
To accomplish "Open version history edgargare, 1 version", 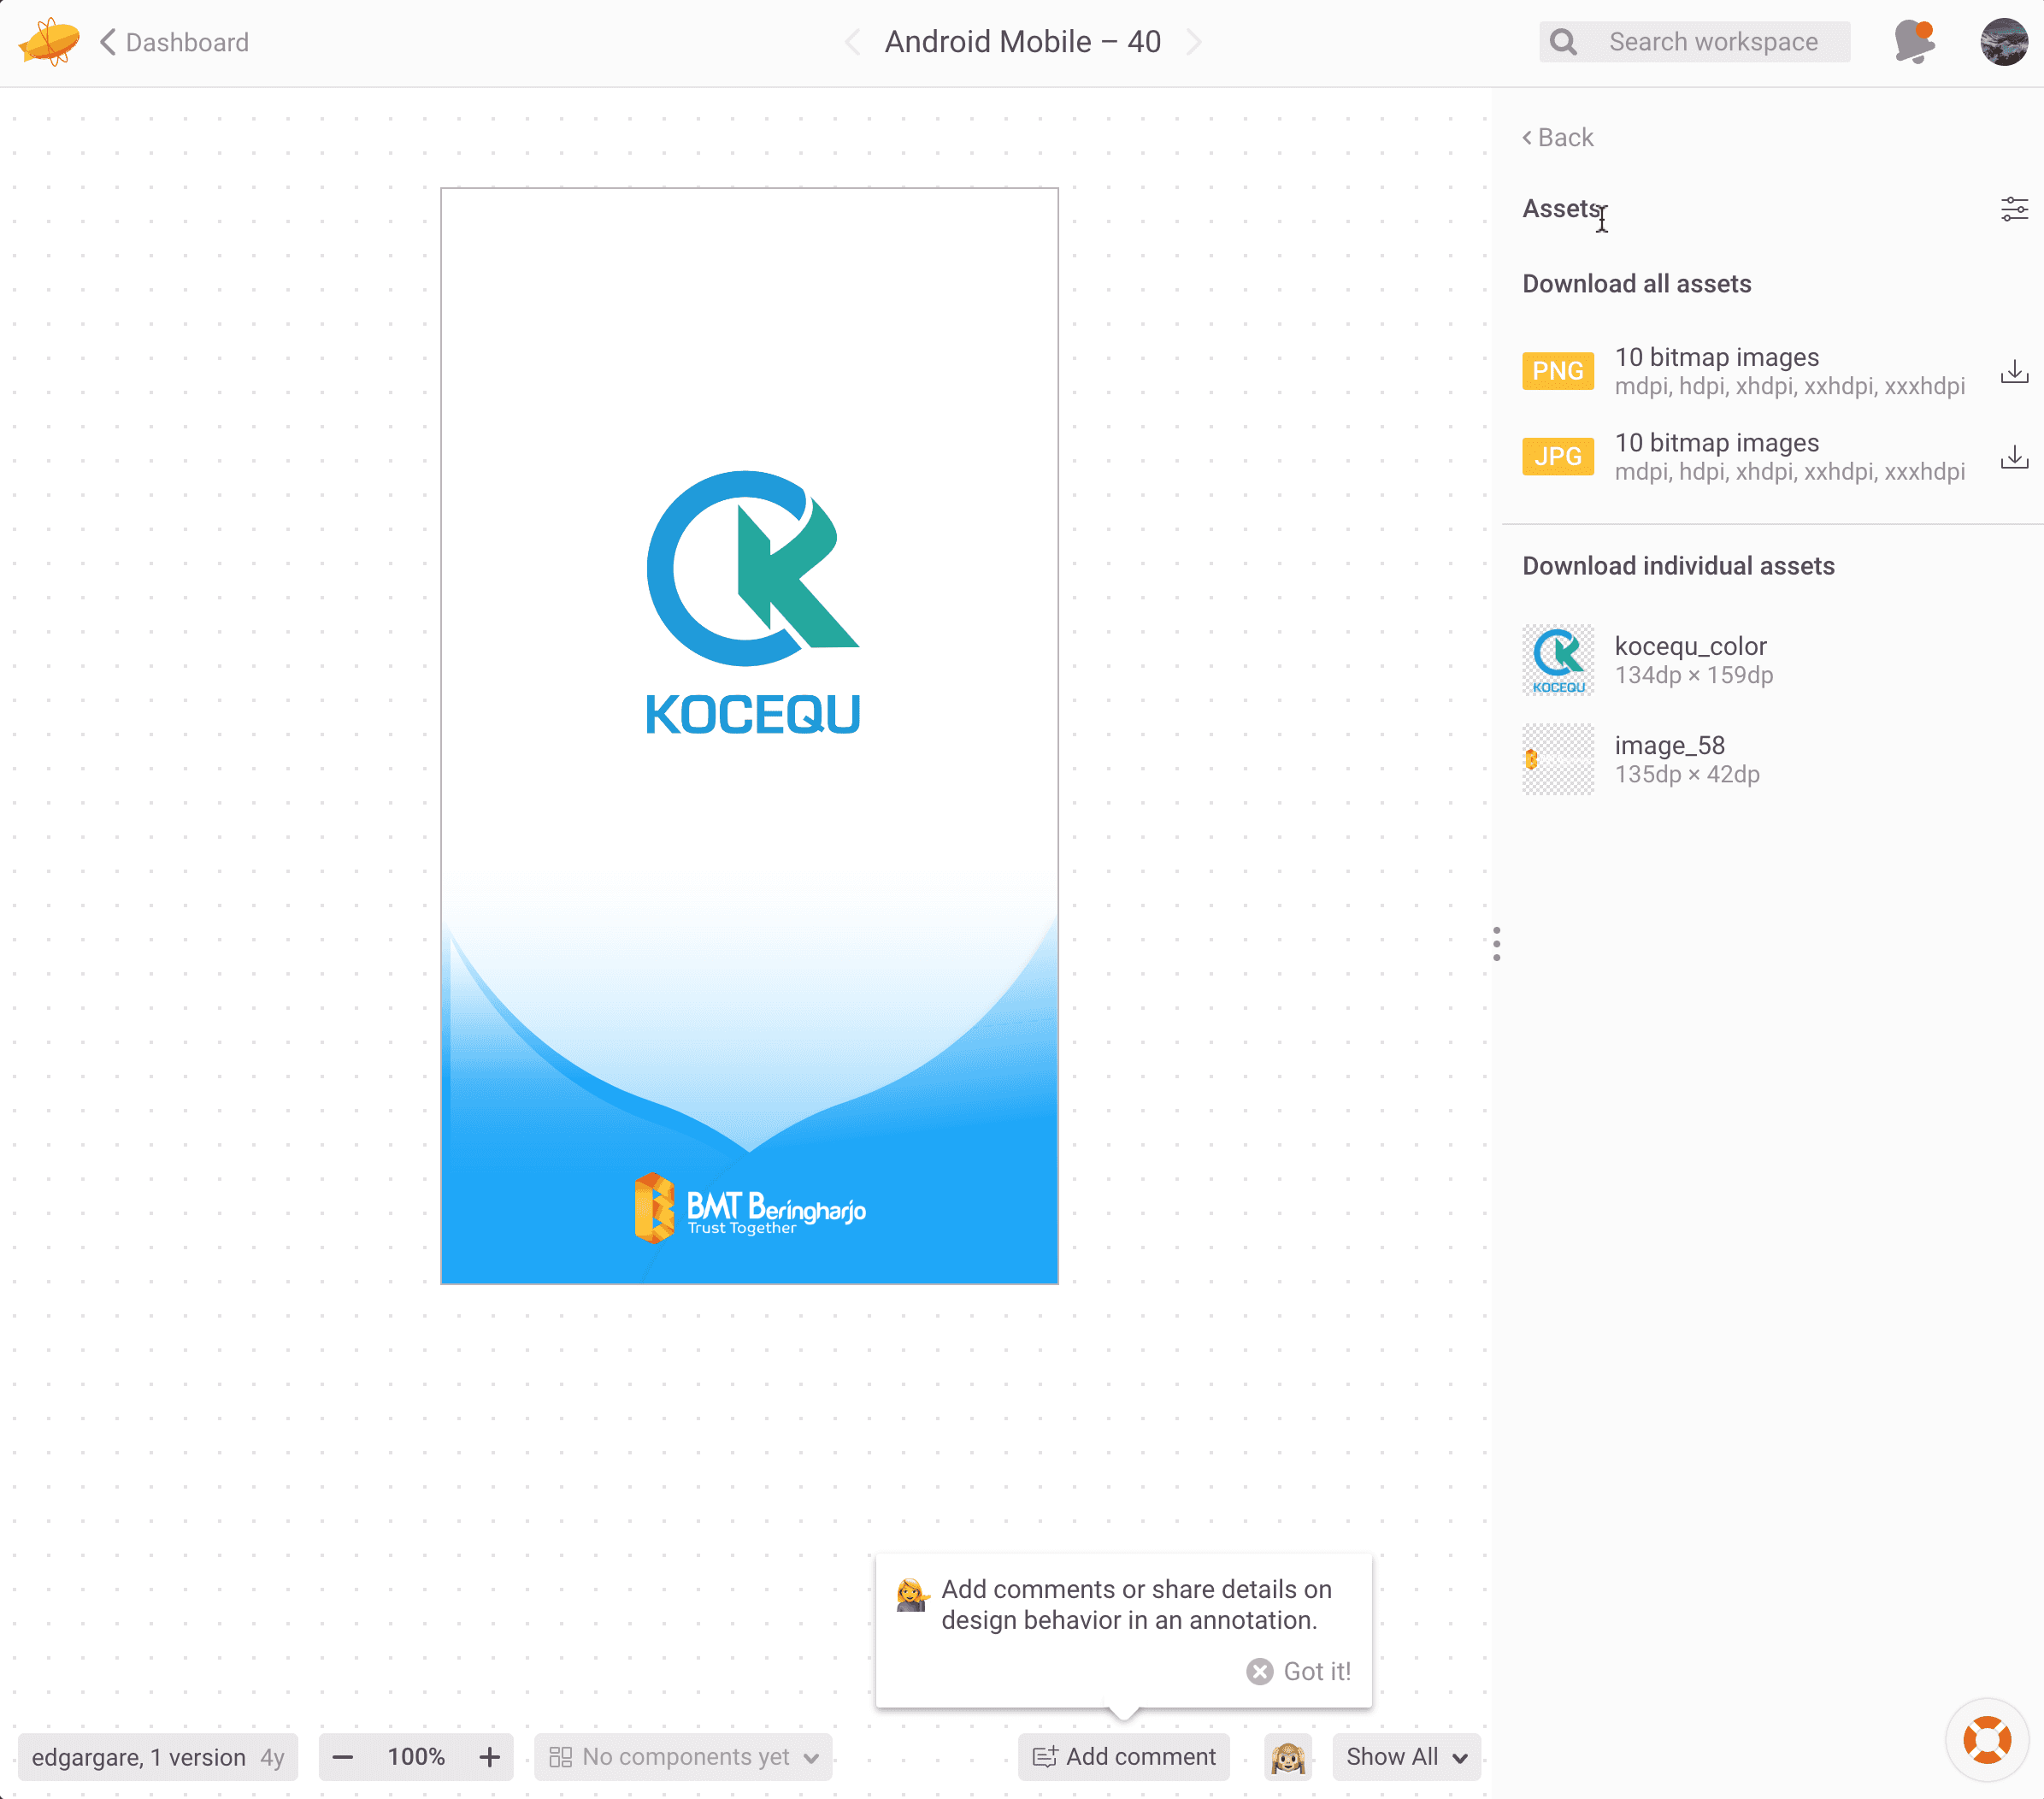I will [x=158, y=1757].
